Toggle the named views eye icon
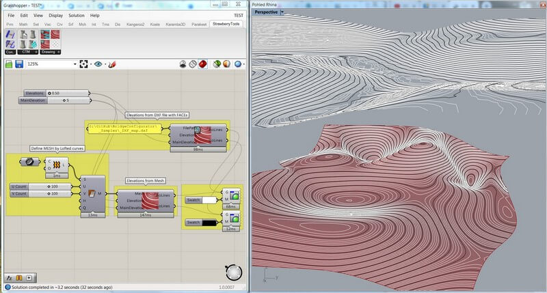Viewport: 547px width, 293px height. [x=98, y=64]
